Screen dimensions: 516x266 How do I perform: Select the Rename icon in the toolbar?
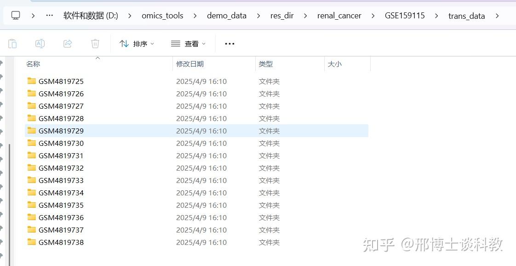tap(40, 43)
